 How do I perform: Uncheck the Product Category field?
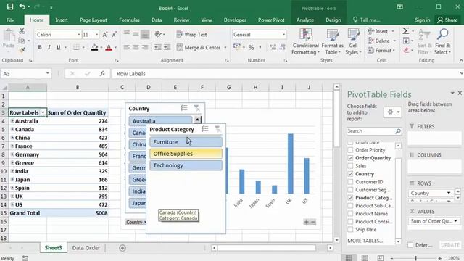click(x=350, y=198)
